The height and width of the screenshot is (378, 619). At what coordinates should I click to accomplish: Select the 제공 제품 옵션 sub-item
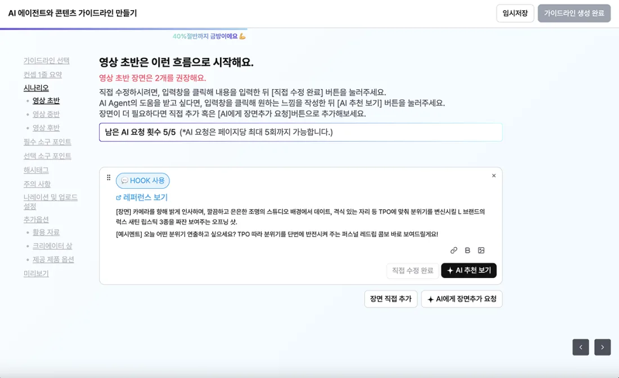coord(53,259)
